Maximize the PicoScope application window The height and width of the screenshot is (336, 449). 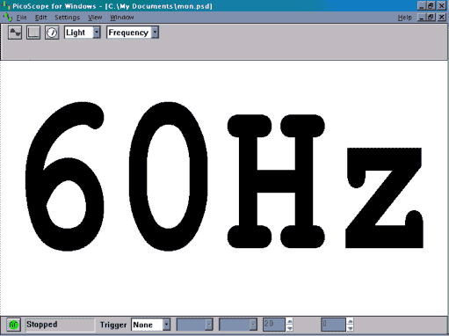click(431, 5)
